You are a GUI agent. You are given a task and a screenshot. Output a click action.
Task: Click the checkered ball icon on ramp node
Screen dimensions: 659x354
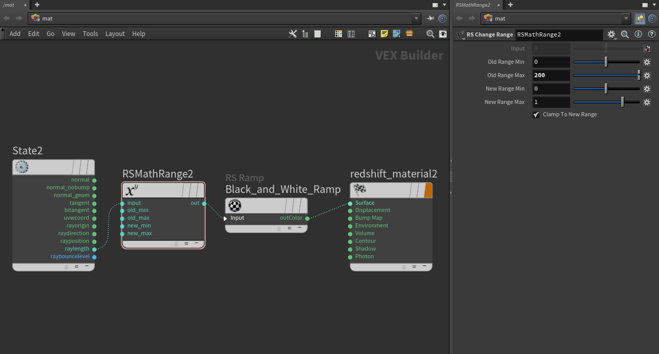click(x=235, y=206)
